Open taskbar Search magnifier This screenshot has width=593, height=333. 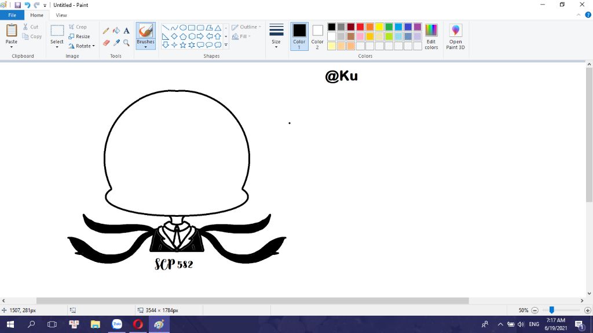tap(31, 324)
